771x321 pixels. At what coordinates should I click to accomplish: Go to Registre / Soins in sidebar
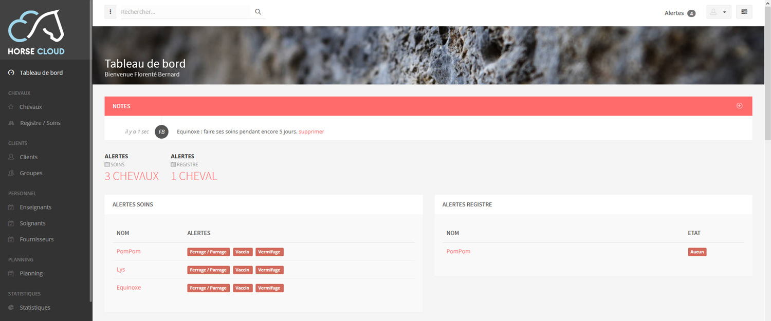pyautogui.click(x=40, y=123)
